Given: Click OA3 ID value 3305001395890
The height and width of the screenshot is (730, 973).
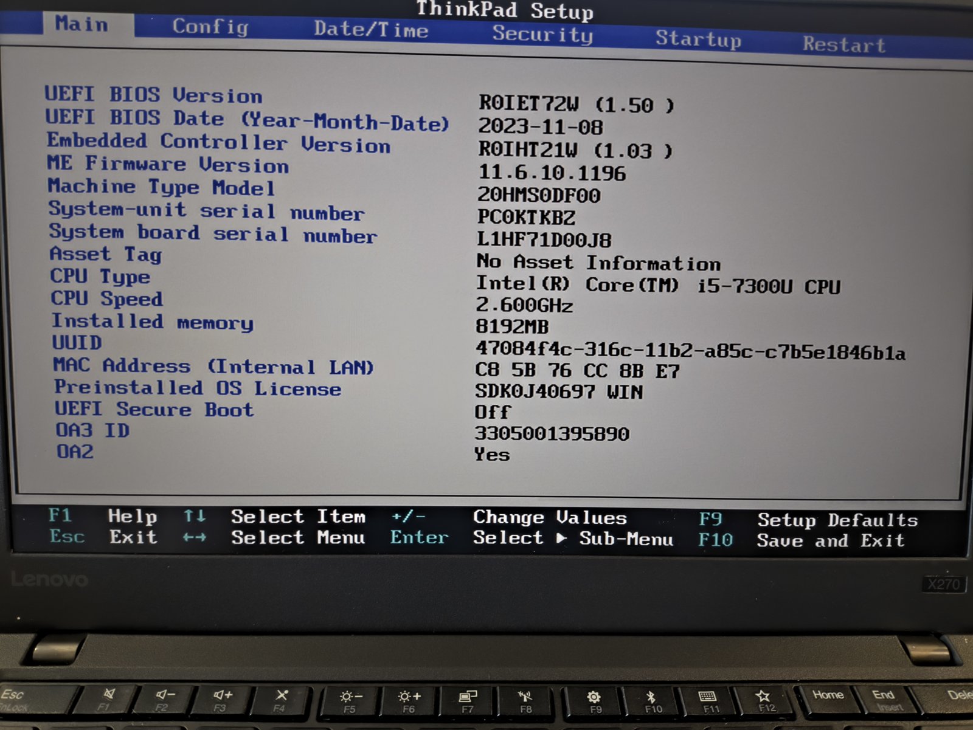Looking at the screenshot, I should point(552,434).
